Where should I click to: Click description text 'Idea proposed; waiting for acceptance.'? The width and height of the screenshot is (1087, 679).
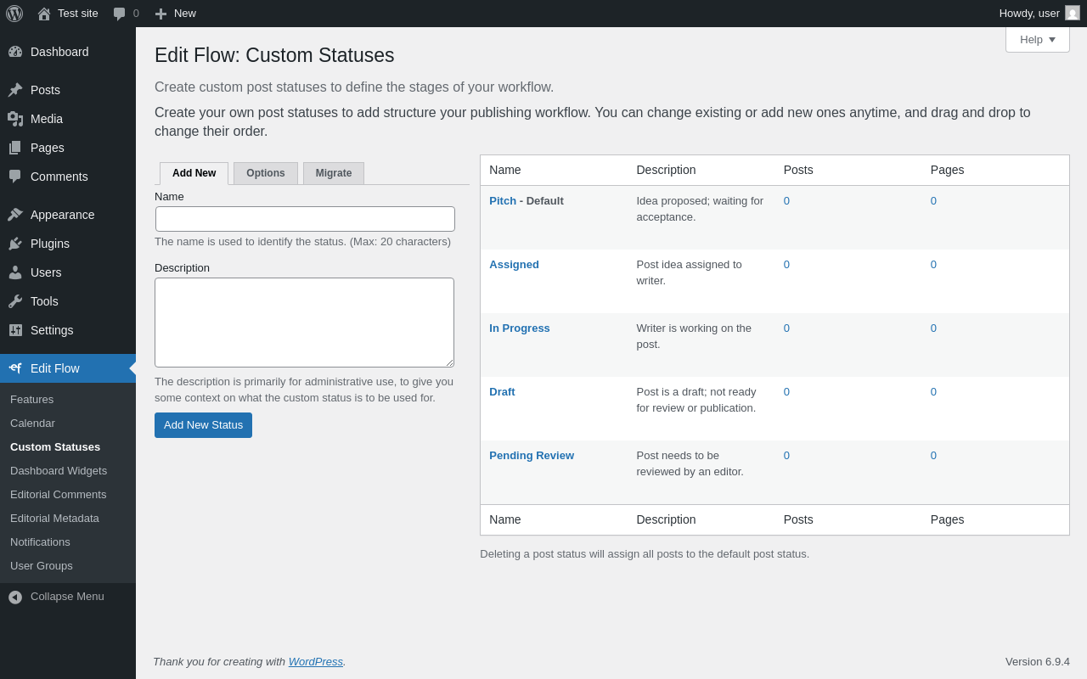tap(700, 209)
